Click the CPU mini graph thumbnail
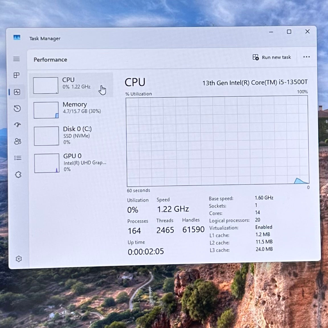This screenshot has width=328, height=328. pyautogui.click(x=46, y=85)
